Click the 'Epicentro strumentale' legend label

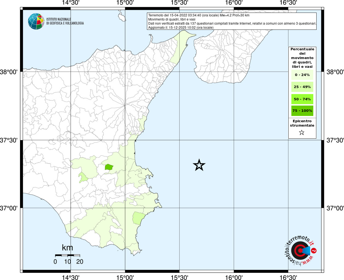[302, 123]
